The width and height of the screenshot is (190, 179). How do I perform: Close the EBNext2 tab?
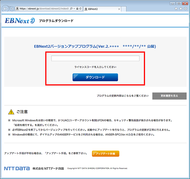(x=119, y=9)
